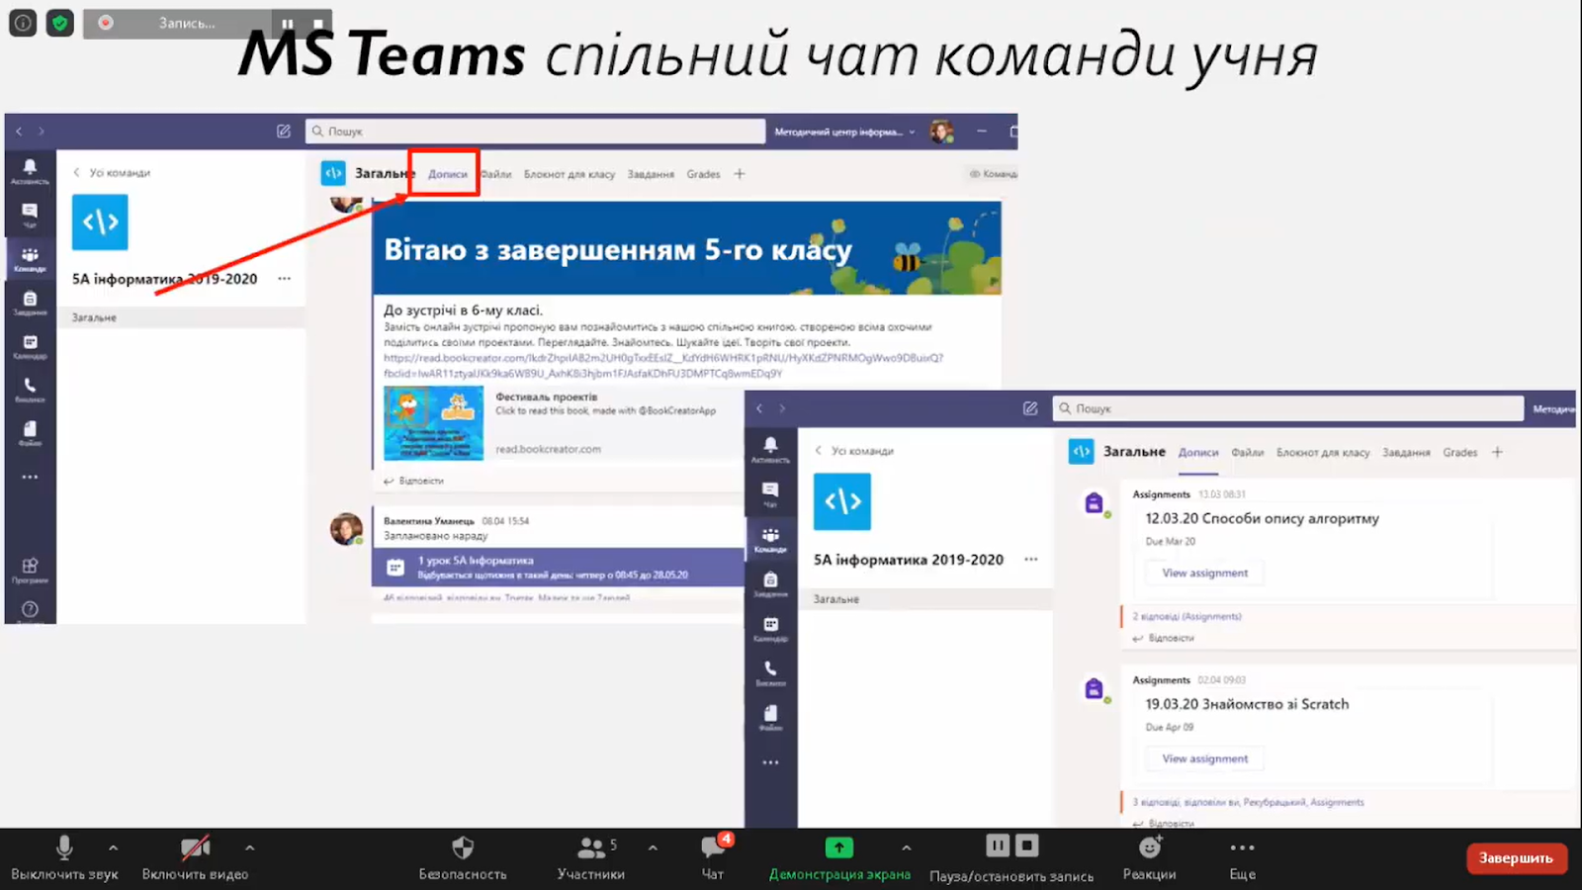Open Календар icon in upper Teams sidebar
The height and width of the screenshot is (890, 1582).
pos(30,346)
